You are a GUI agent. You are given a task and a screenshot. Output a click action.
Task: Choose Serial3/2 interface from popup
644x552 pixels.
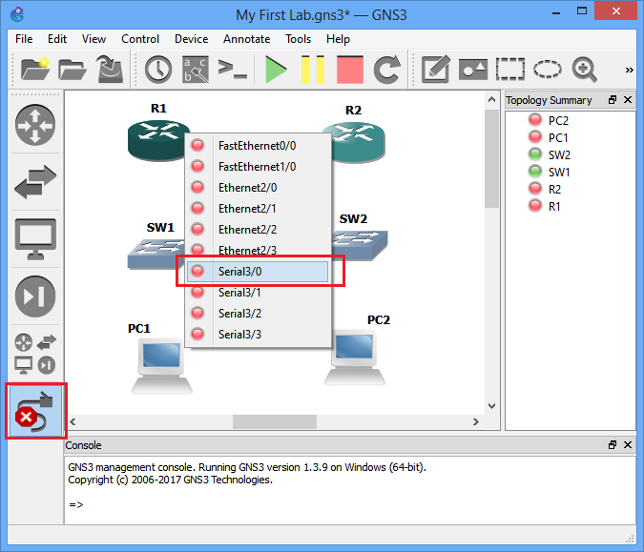point(258,313)
